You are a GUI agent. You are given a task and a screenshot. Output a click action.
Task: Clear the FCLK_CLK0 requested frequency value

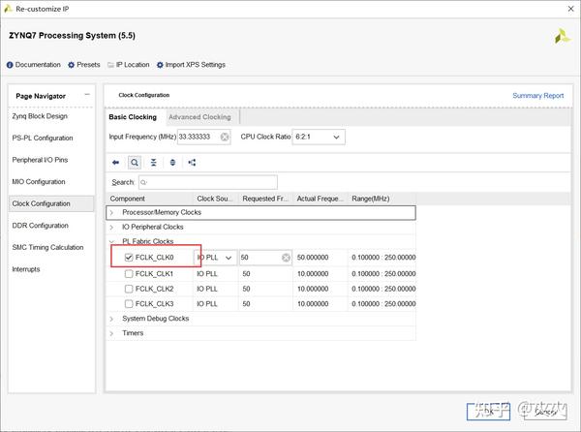286,258
